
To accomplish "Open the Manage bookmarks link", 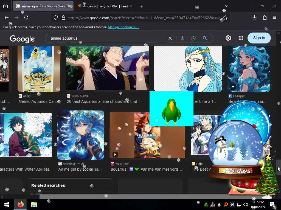I will click(123, 27).
